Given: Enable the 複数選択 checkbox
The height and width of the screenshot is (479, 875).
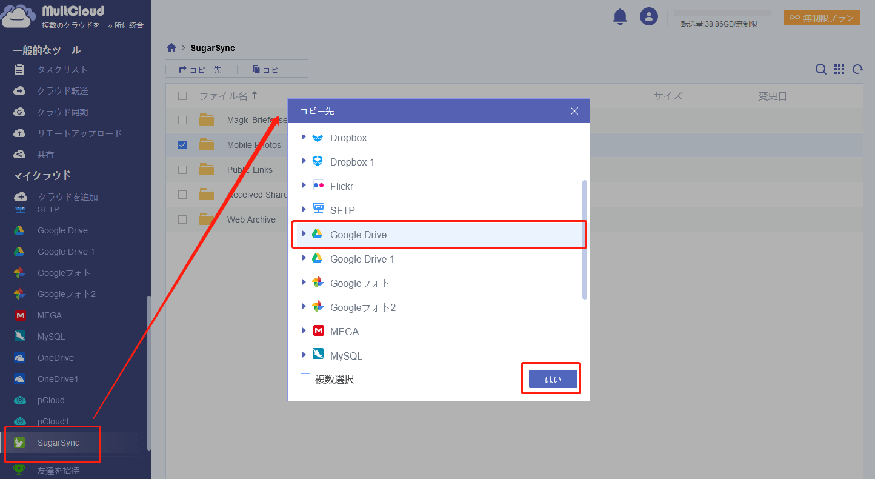Looking at the screenshot, I should (x=305, y=379).
